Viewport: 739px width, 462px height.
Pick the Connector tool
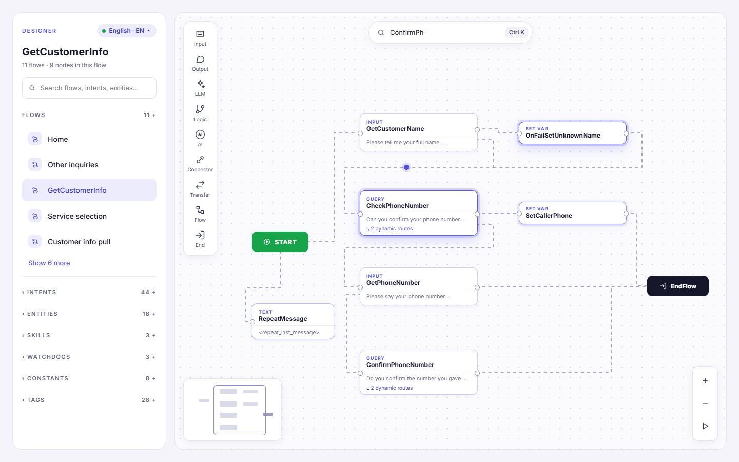[x=200, y=164]
